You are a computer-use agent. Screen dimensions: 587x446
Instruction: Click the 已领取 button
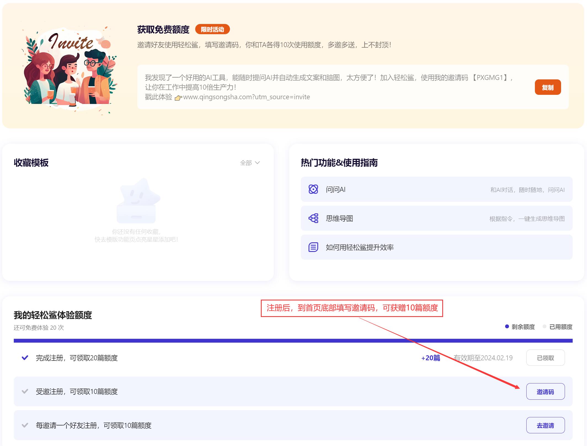click(x=545, y=358)
